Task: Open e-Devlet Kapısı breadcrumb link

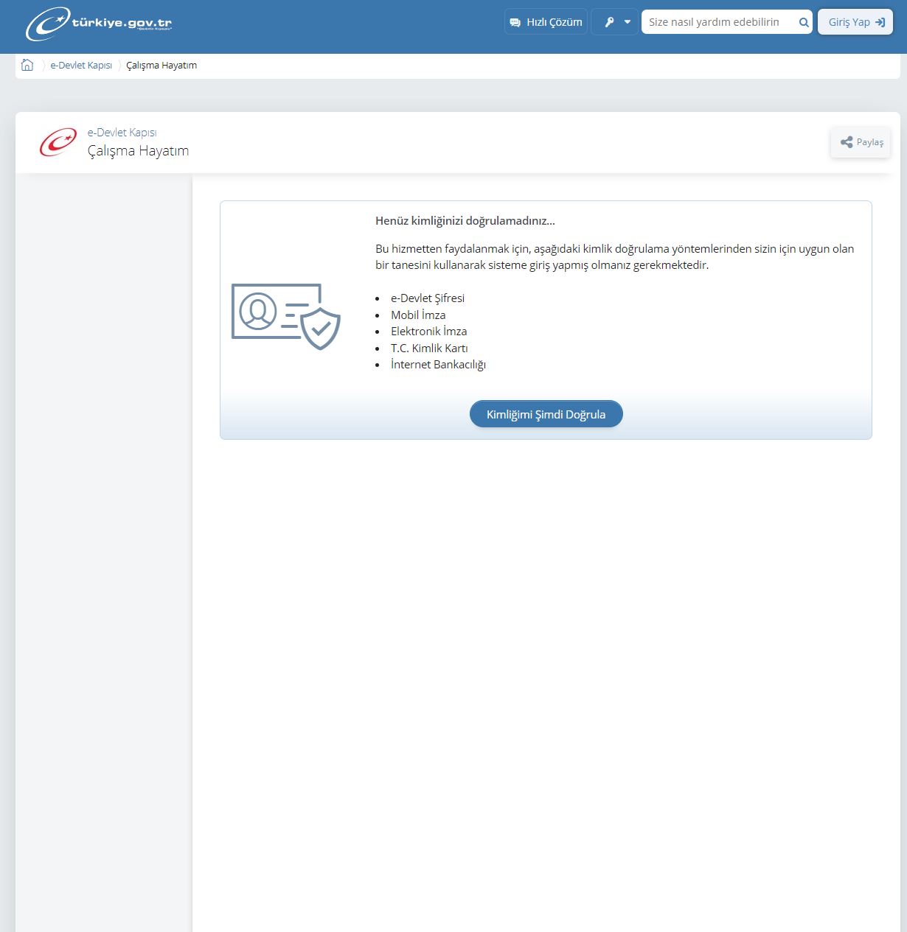Action: 81,66
